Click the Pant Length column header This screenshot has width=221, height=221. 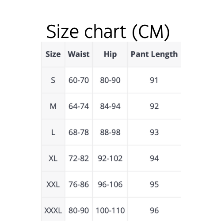154,54
